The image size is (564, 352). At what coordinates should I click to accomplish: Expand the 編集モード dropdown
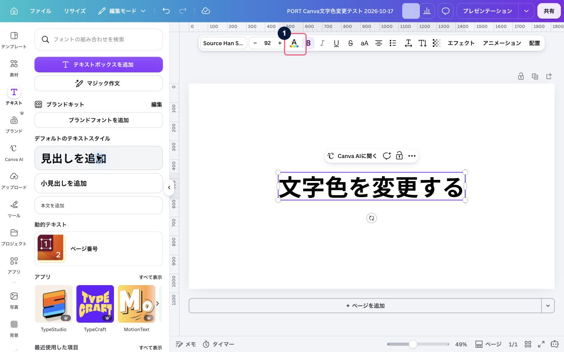click(x=122, y=11)
